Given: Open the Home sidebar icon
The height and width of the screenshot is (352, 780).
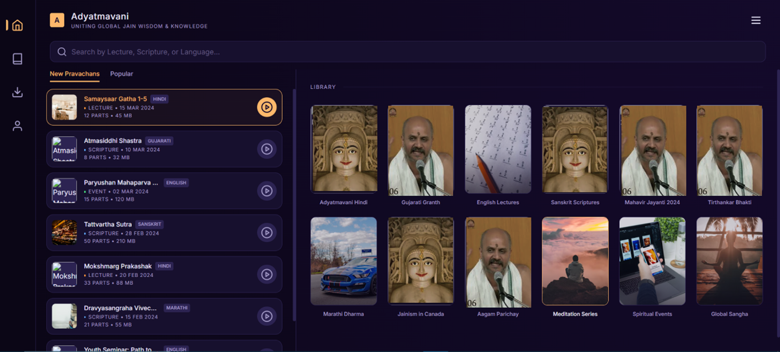Looking at the screenshot, I should tap(17, 25).
